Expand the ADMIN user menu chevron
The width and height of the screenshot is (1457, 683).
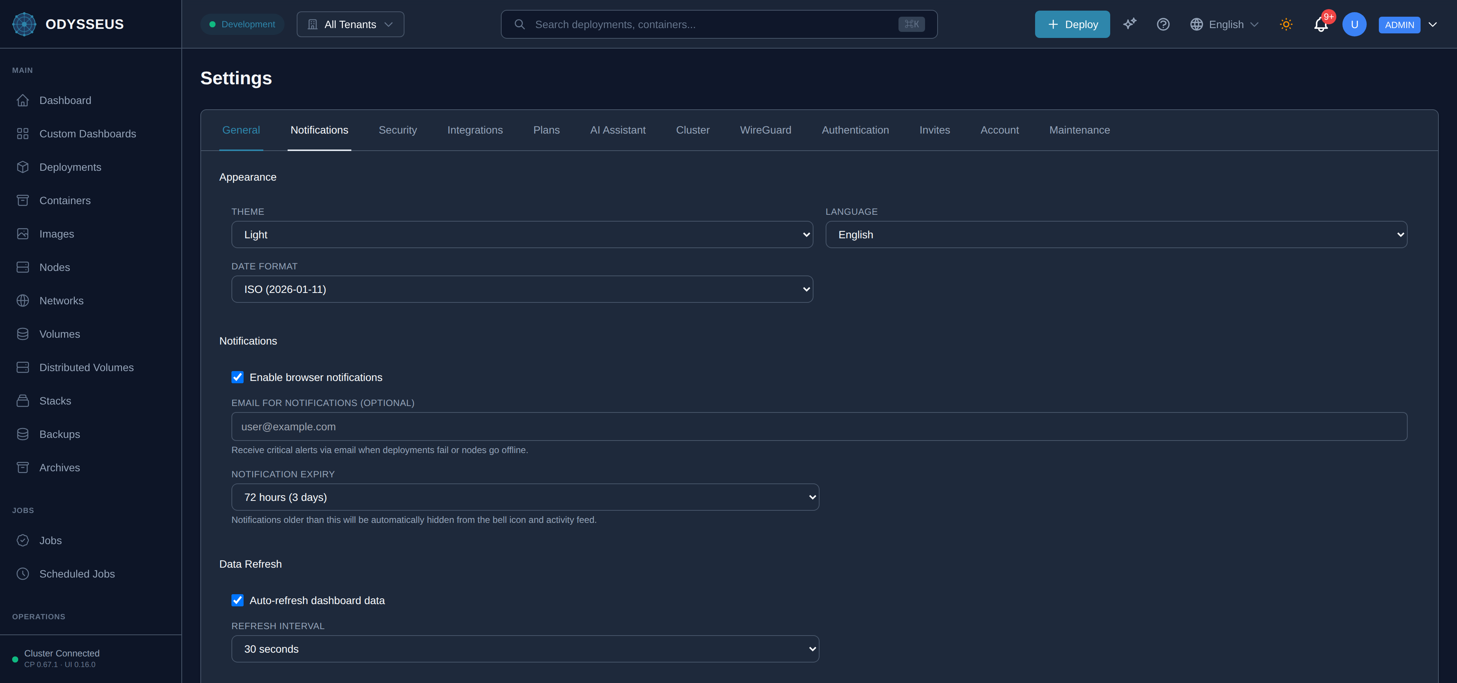pyautogui.click(x=1433, y=24)
